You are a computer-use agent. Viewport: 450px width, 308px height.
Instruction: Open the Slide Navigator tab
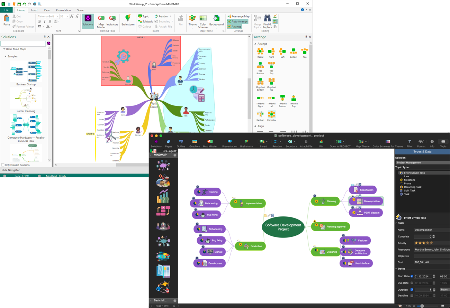pyautogui.click(x=11, y=170)
